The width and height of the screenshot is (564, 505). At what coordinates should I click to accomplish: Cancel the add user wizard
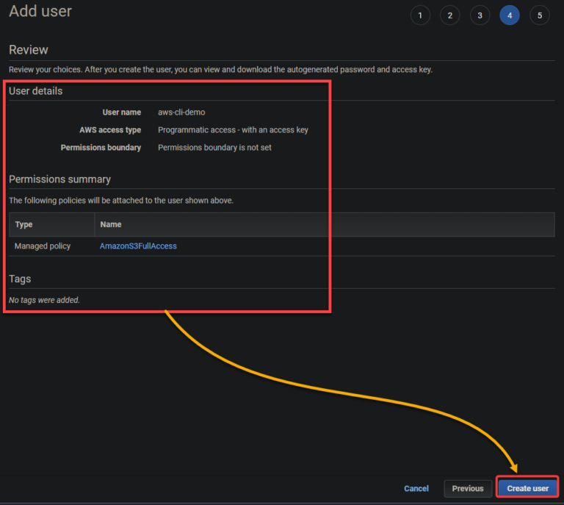[416, 488]
